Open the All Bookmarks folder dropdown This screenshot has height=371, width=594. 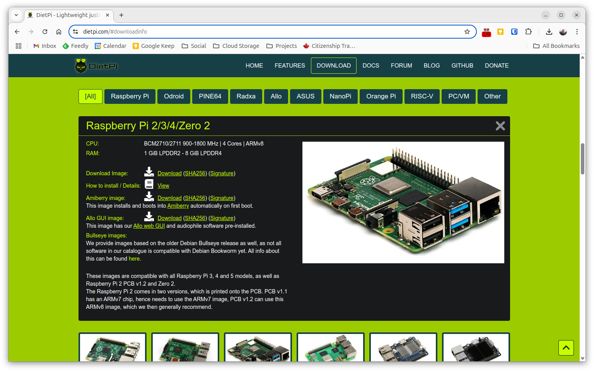(556, 46)
